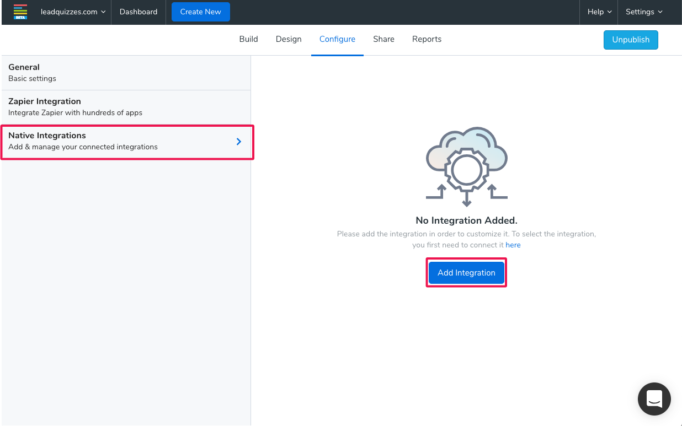
Task: Open the Zapier Integration section
Action: pos(126,107)
